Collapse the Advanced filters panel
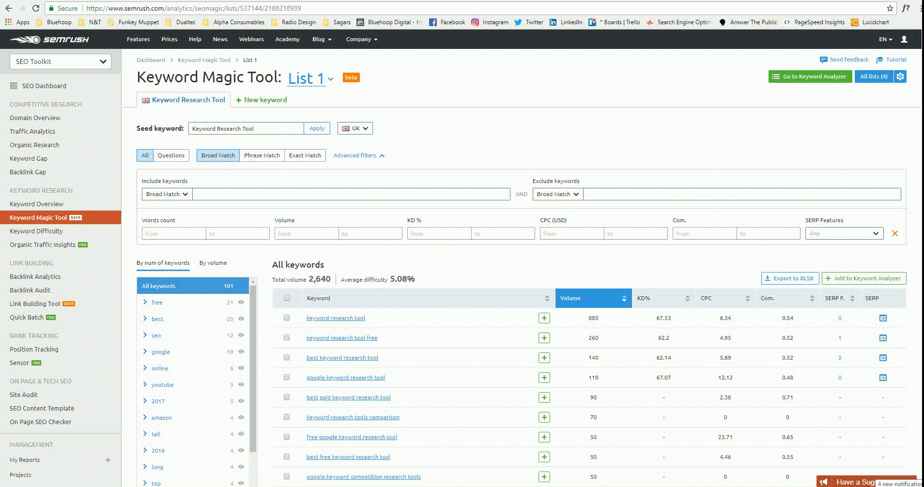Image resolution: width=924 pixels, height=487 pixels. (x=359, y=155)
